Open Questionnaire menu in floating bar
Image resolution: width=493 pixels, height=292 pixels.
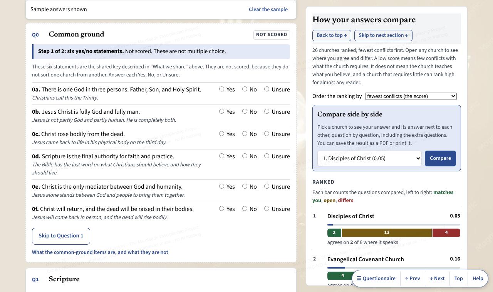(376, 279)
